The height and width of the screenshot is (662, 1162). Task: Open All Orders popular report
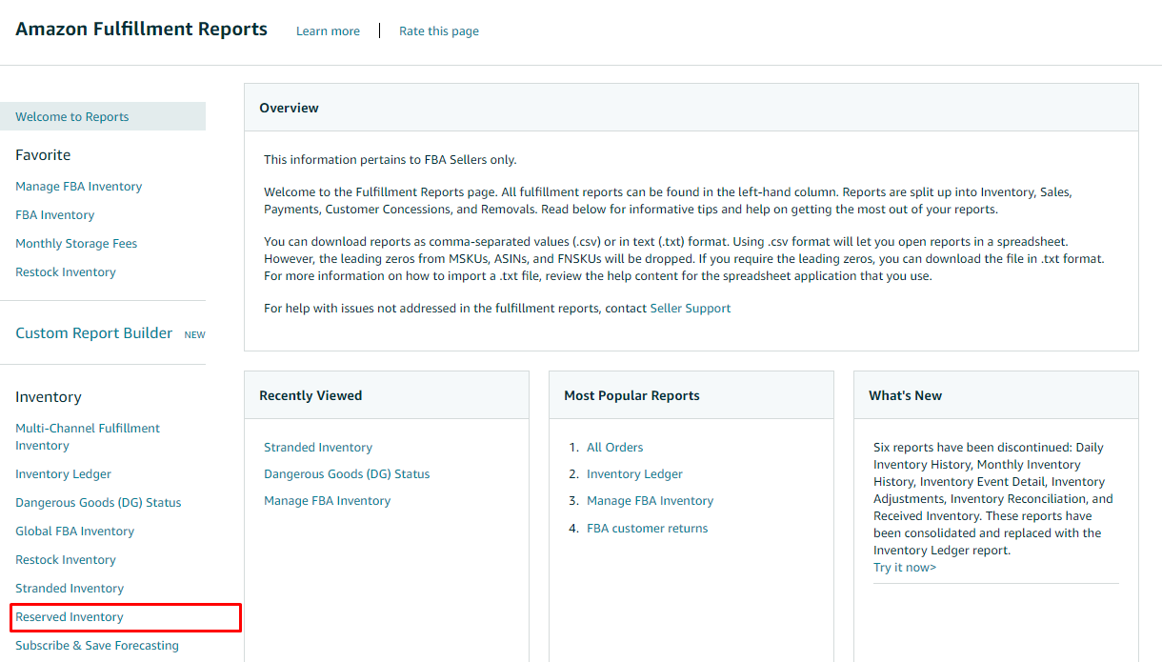coord(615,448)
